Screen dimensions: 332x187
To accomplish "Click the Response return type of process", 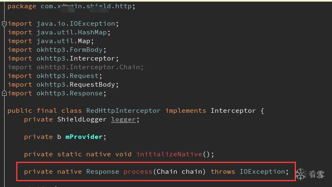I will 102,172.
